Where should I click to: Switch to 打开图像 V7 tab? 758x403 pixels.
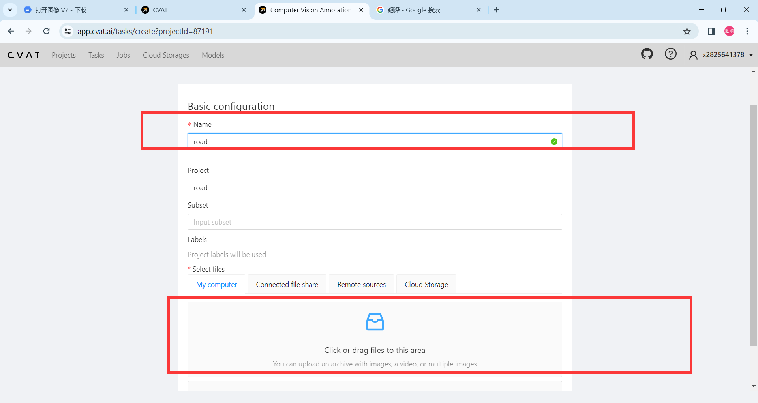(x=76, y=10)
